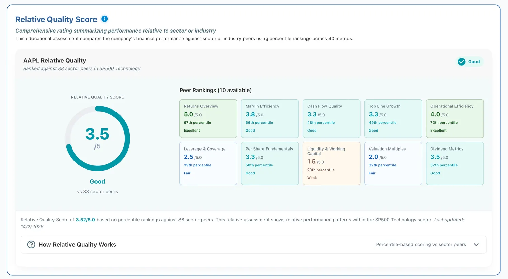Click the circular 3.5 score gauge
The width and height of the screenshot is (508, 279).
tap(98, 138)
